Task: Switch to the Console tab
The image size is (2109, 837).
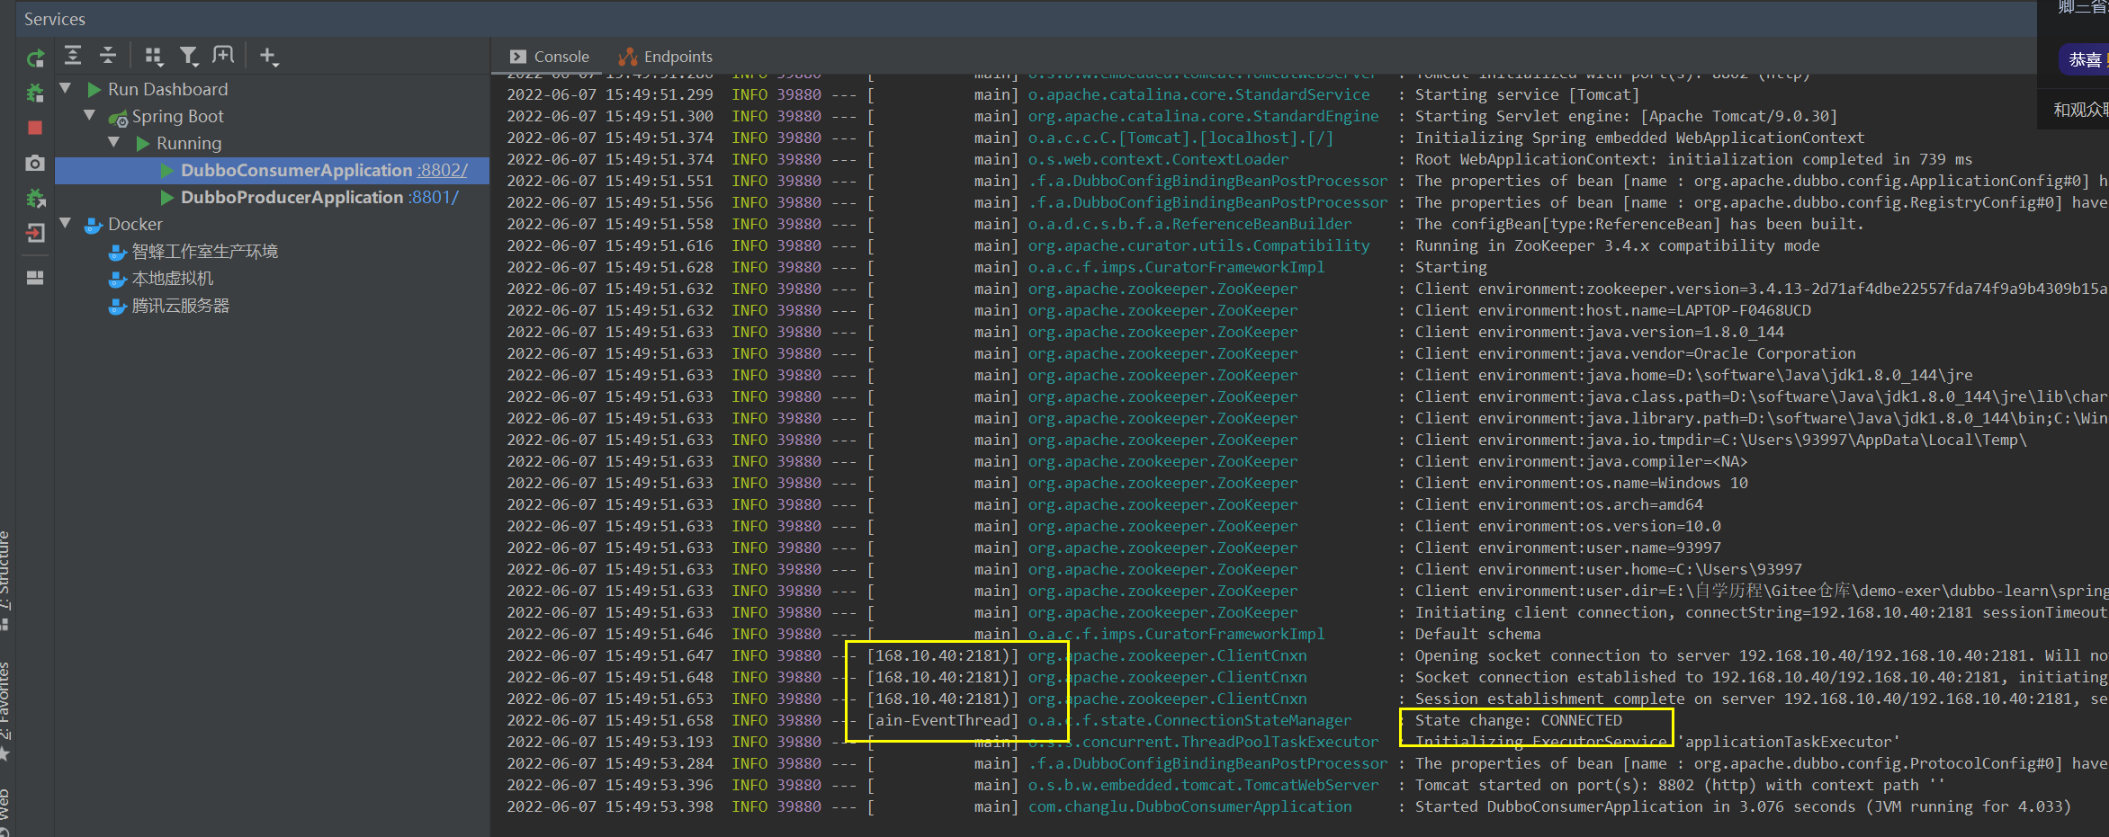Action: point(550,57)
